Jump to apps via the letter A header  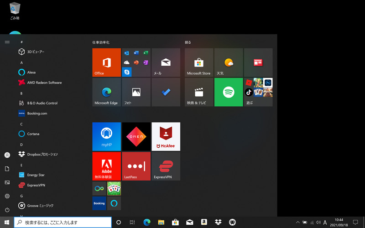21,62
